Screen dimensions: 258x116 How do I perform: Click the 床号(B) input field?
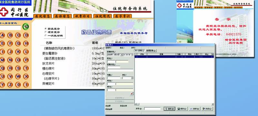tap(152, 109)
